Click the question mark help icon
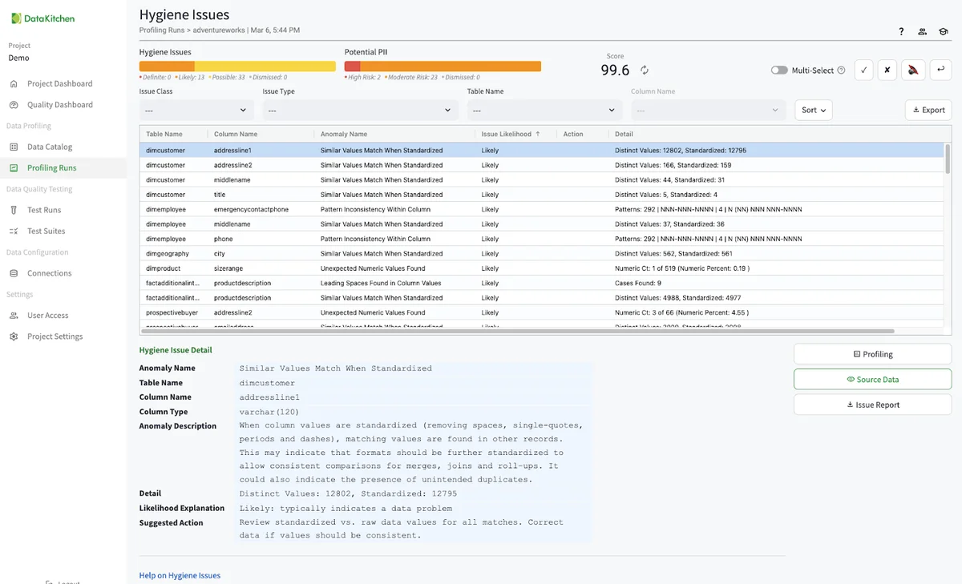962x584 pixels. (901, 32)
